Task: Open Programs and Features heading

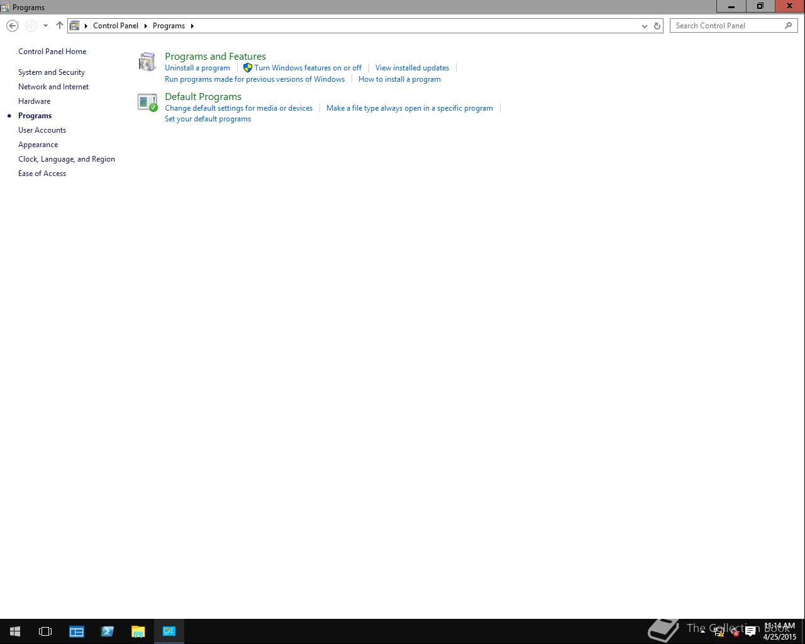Action: [215, 57]
